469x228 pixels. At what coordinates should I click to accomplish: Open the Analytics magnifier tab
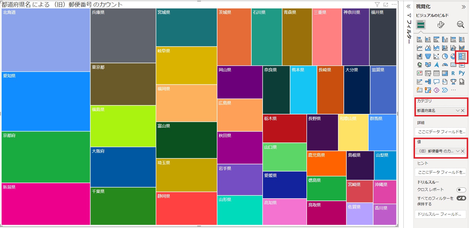460,25
